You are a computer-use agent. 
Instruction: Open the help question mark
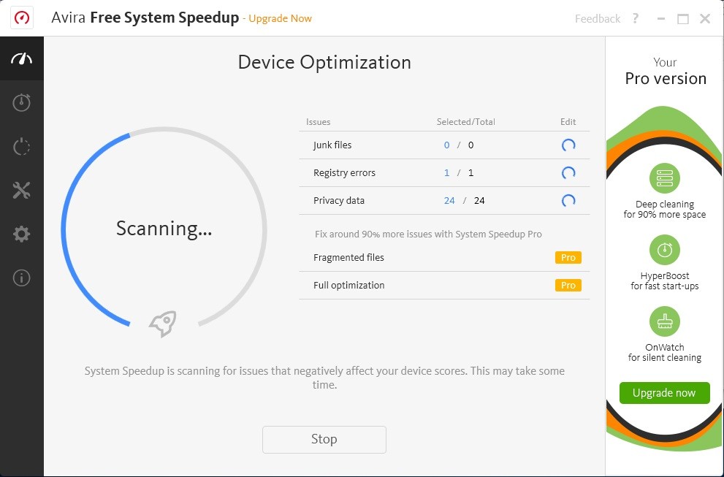pyautogui.click(x=636, y=18)
